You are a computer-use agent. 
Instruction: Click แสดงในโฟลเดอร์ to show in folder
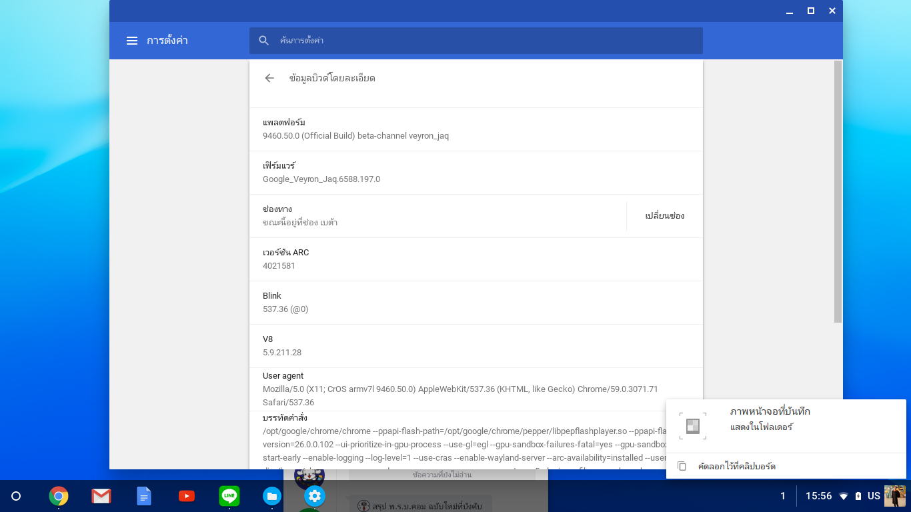(x=761, y=427)
